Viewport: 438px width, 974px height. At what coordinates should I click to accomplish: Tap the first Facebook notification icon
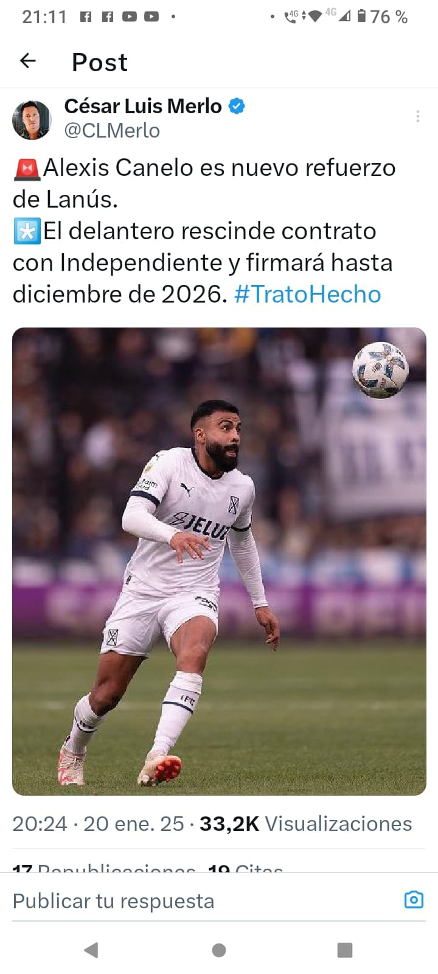point(86,17)
